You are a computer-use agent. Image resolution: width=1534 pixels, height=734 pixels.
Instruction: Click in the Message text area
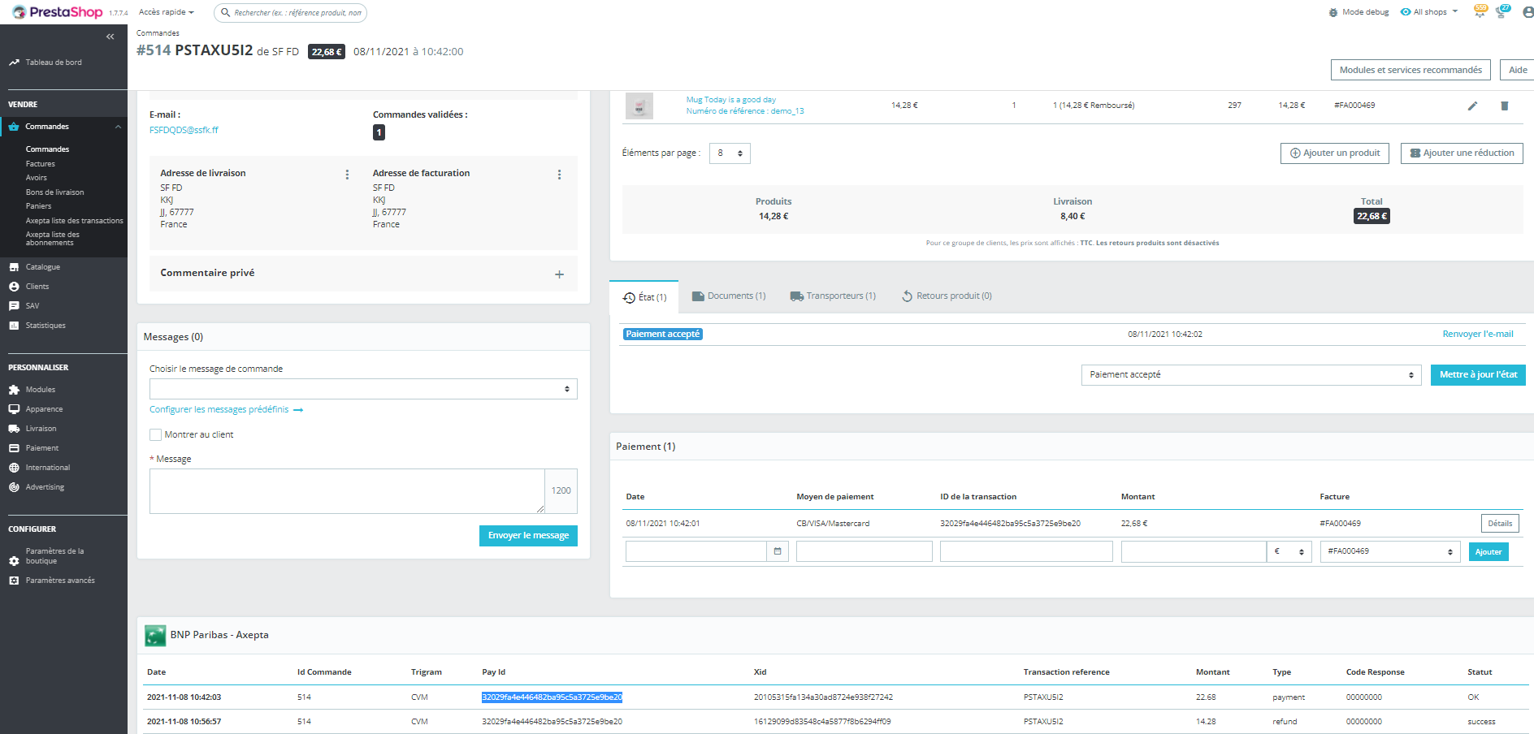[x=347, y=491]
